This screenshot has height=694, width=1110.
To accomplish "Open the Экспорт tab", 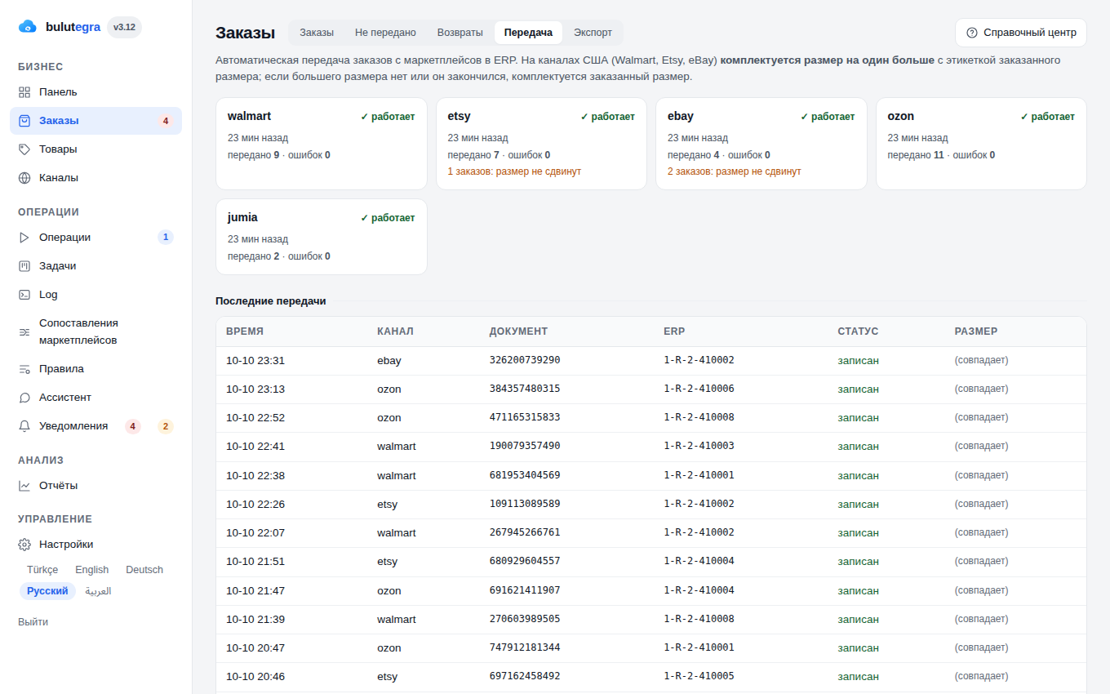I will pos(593,33).
